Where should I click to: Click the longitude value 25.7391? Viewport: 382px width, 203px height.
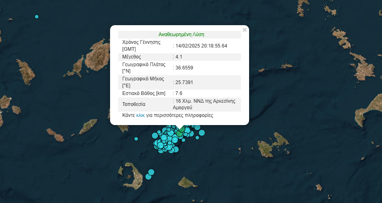[x=184, y=82]
